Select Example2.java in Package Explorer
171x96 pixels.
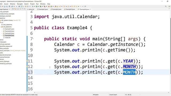10,31
